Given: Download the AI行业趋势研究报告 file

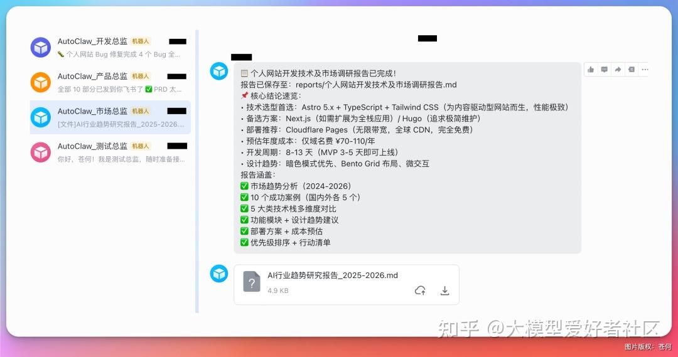Looking at the screenshot, I should (x=444, y=290).
